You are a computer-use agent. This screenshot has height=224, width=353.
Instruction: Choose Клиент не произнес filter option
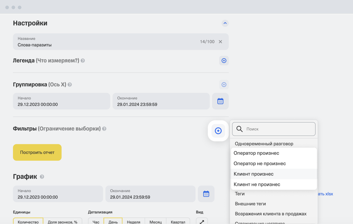[x=257, y=184]
